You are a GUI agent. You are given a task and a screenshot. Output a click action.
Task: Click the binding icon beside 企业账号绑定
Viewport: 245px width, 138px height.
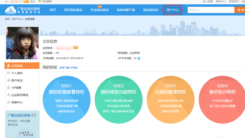tap(9, 95)
